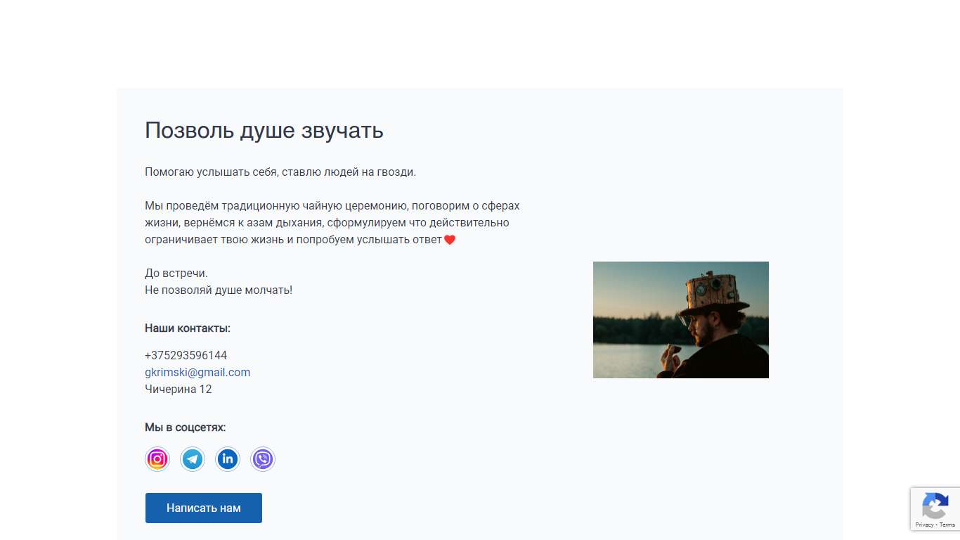Viewport: 960px width, 540px height.
Task: Open the Viber social icon
Action: (263, 459)
